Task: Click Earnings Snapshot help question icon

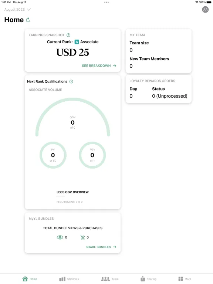Action: pos(68,35)
